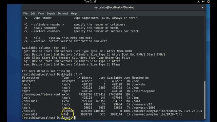Viewport: 217px width, 122px height.
Task: Click the '--wipe <mode>' option text
Action: (x=41, y=18)
